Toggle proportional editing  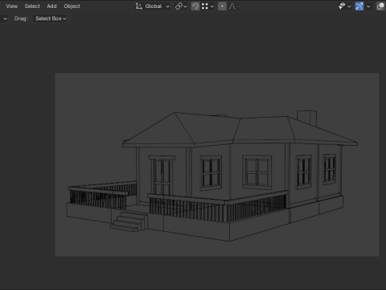(x=222, y=6)
